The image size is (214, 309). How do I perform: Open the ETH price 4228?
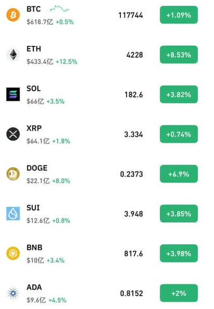tap(135, 55)
